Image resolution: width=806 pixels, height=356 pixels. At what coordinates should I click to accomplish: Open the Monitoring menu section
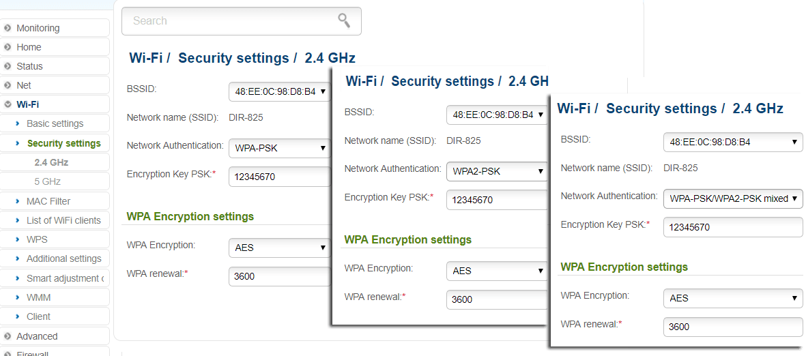[x=38, y=28]
